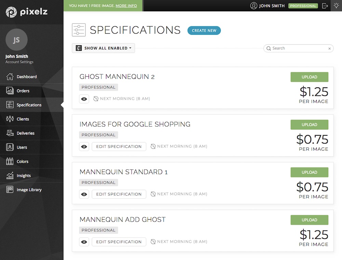Edit Specification for Mannequin Standard 1
The height and width of the screenshot is (260, 342).
[119, 194]
